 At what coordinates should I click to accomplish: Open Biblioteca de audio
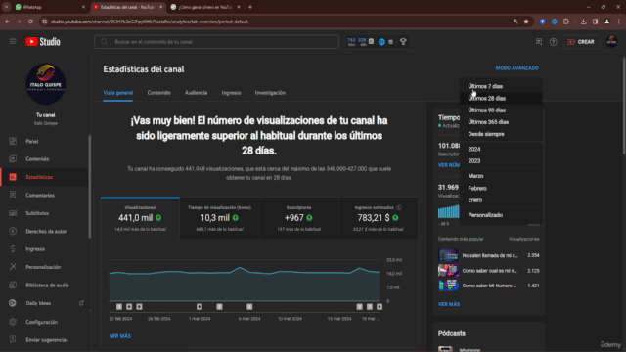[x=47, y=285]
